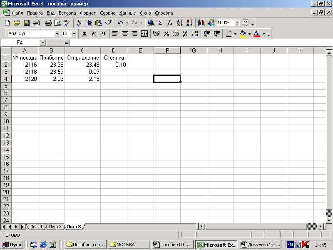This screenshot has height=250, width=333.
Task: Decrease decimal places icon
Action: 195,34
